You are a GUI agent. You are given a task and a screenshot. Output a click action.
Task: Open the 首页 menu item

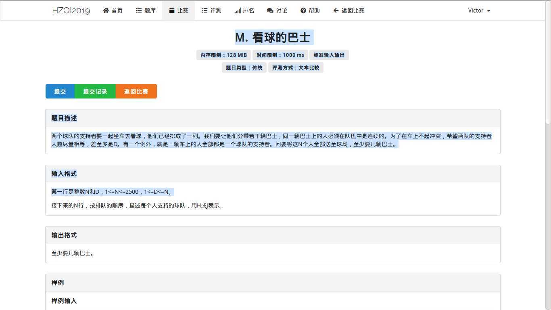point(113,10)
